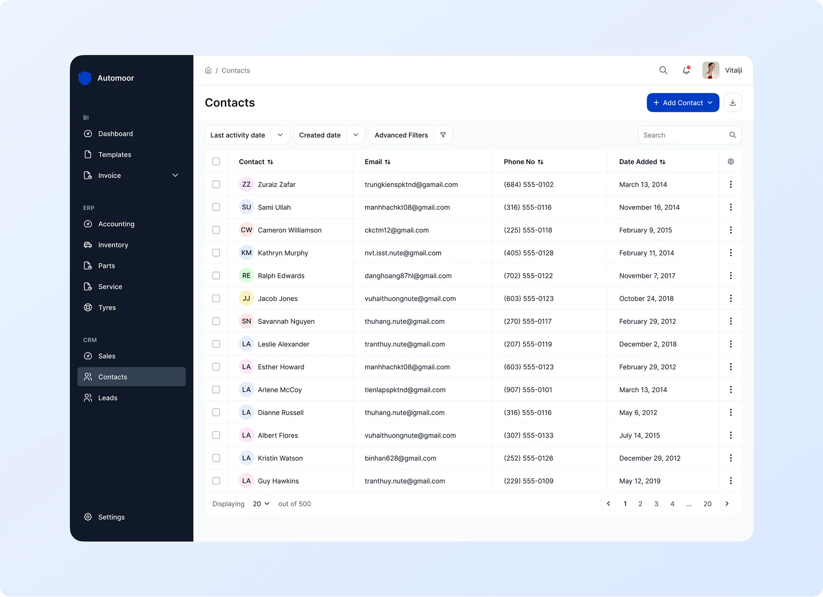Sort by Date Added column arrows
The image size is (823, 597).
tap(662, 162)
